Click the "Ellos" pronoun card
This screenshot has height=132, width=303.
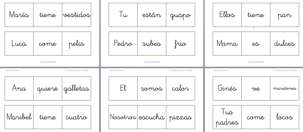227,15
